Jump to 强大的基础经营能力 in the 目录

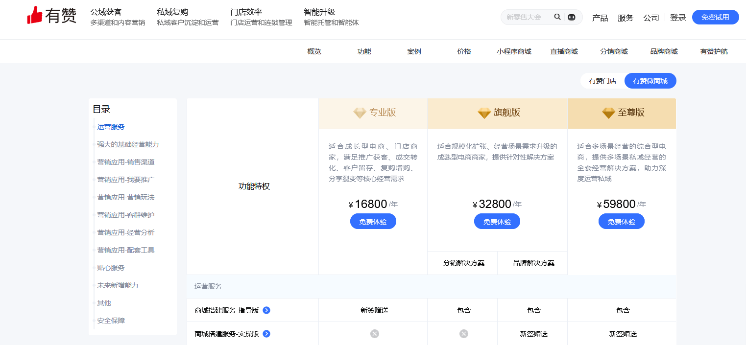click(128, 144)
